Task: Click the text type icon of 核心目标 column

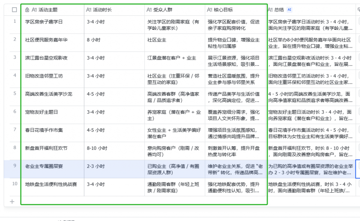Action: coord(210,9)
